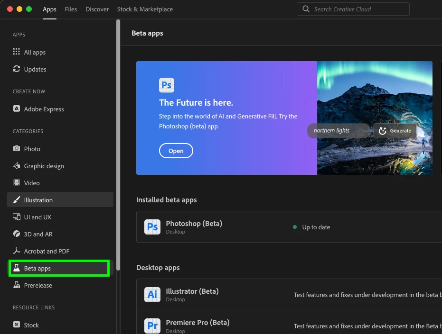The image size is (442, 334).
Task: Click the Open button in Photoshop banner
Action: [176, 151]
